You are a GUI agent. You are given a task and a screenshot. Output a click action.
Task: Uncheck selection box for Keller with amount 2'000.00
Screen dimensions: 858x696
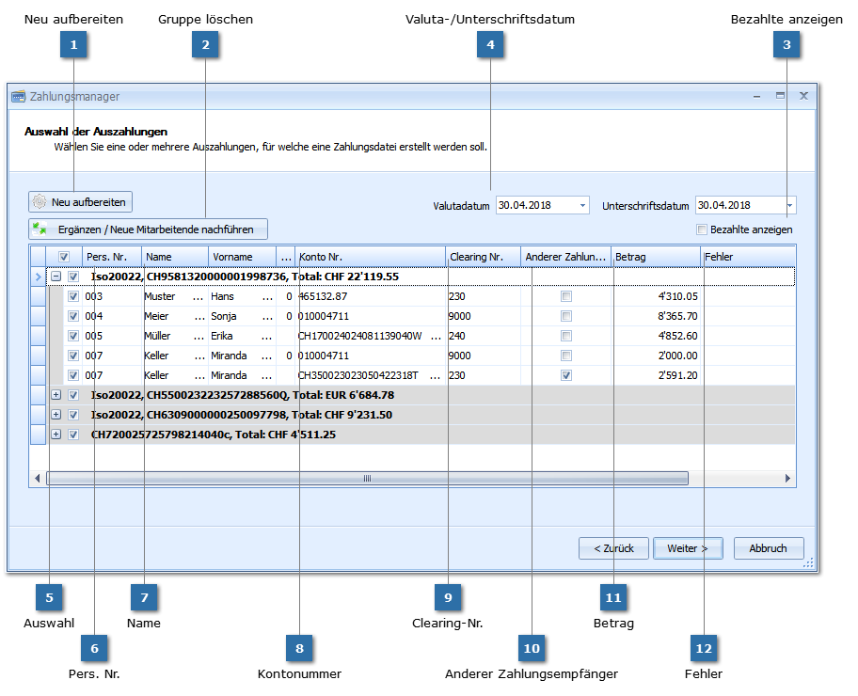pyautogui.click(x=73, y=356)
